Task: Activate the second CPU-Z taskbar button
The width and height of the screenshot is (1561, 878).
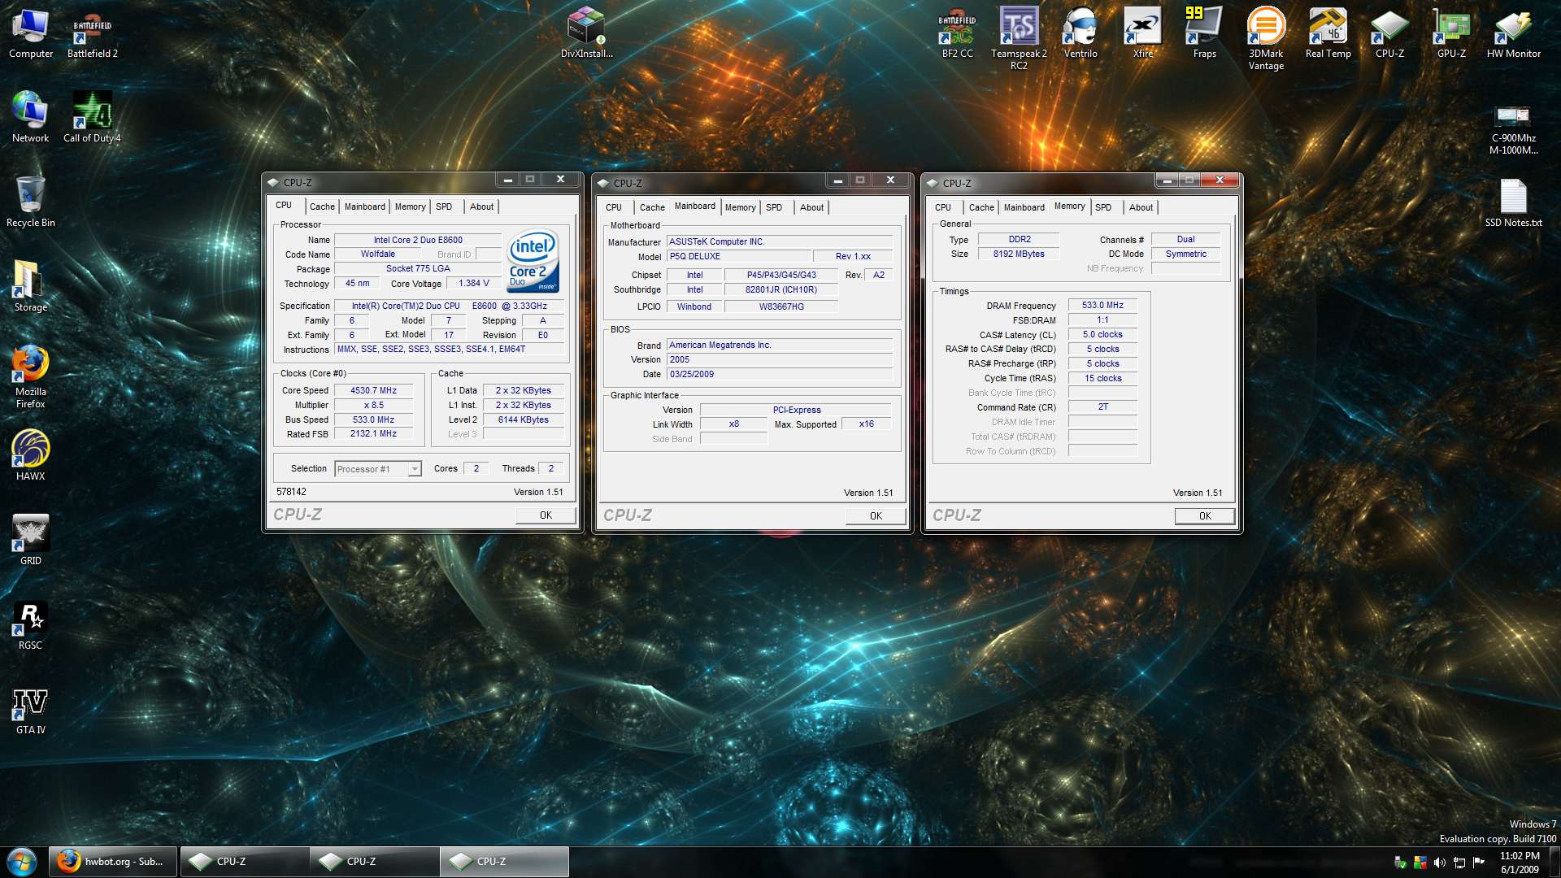Action: (x=374, y=862)
